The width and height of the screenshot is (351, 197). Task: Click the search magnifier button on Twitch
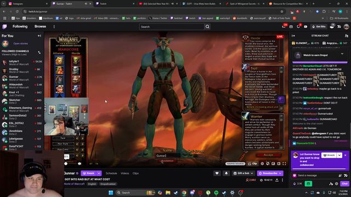point(207,27)
